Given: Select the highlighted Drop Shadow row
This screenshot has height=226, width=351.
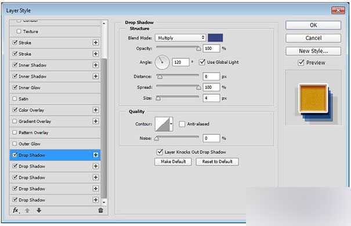Looking at the screenshot, I should tap(55, 155).
